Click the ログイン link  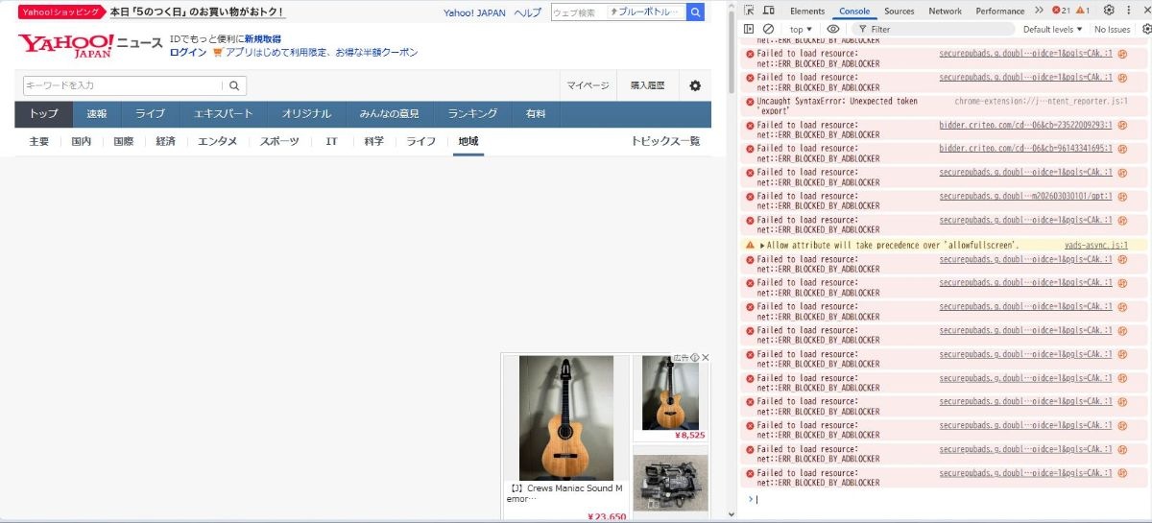point(188,53)
